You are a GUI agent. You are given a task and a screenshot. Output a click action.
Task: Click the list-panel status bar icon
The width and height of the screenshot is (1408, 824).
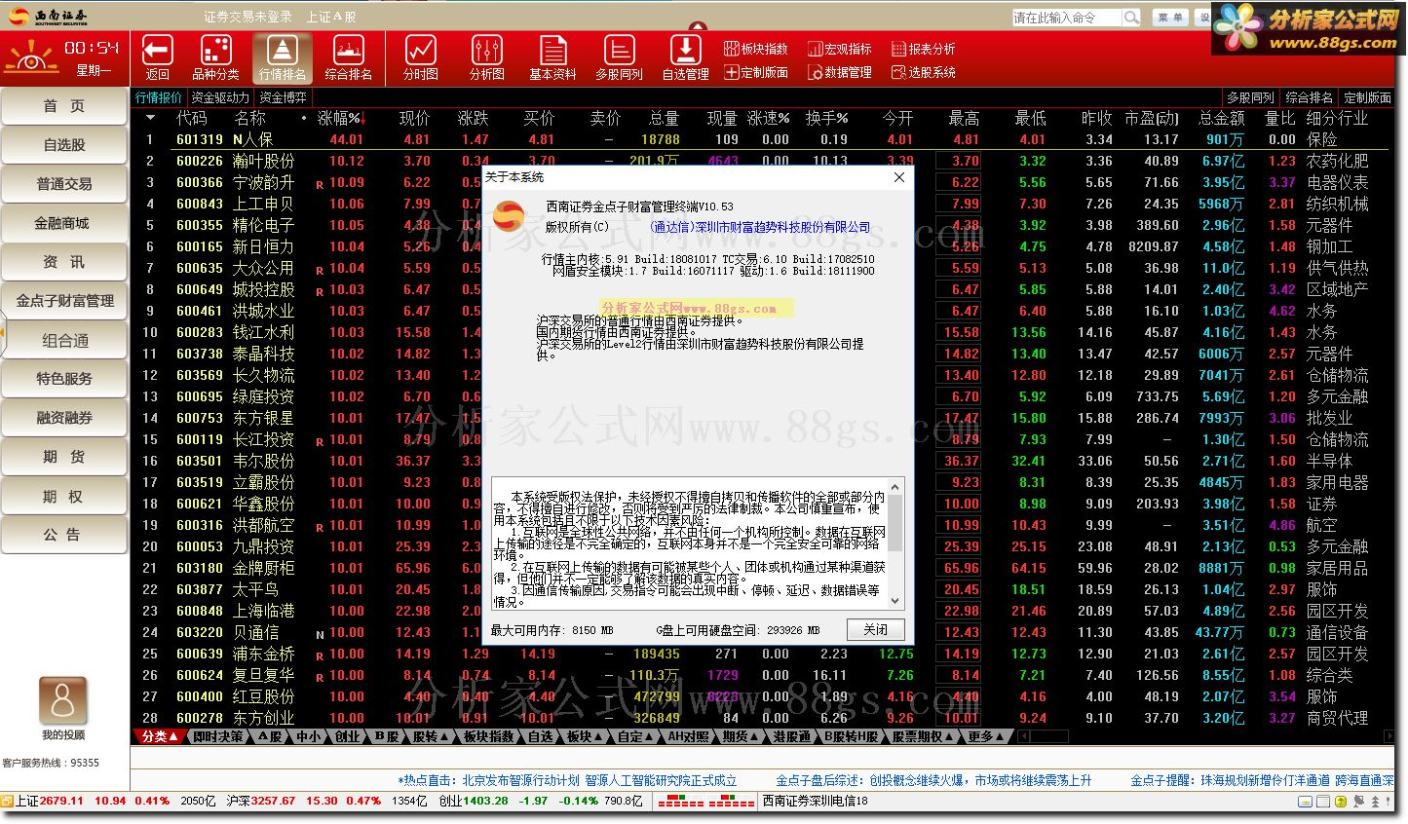(x=1325, y=801)
